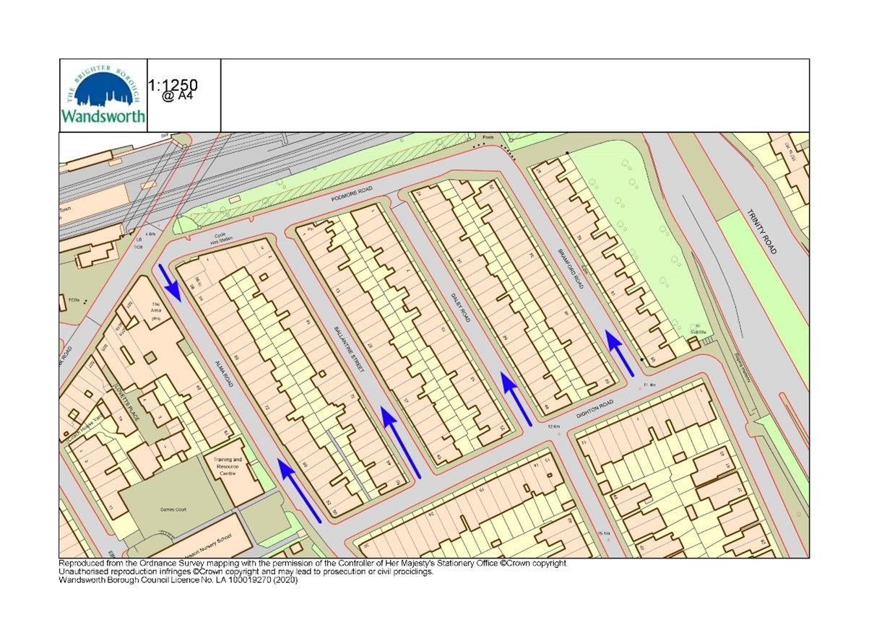The image size is (874, 617).
Task: Select the Games Court area
Action: [x=173, y=509]
